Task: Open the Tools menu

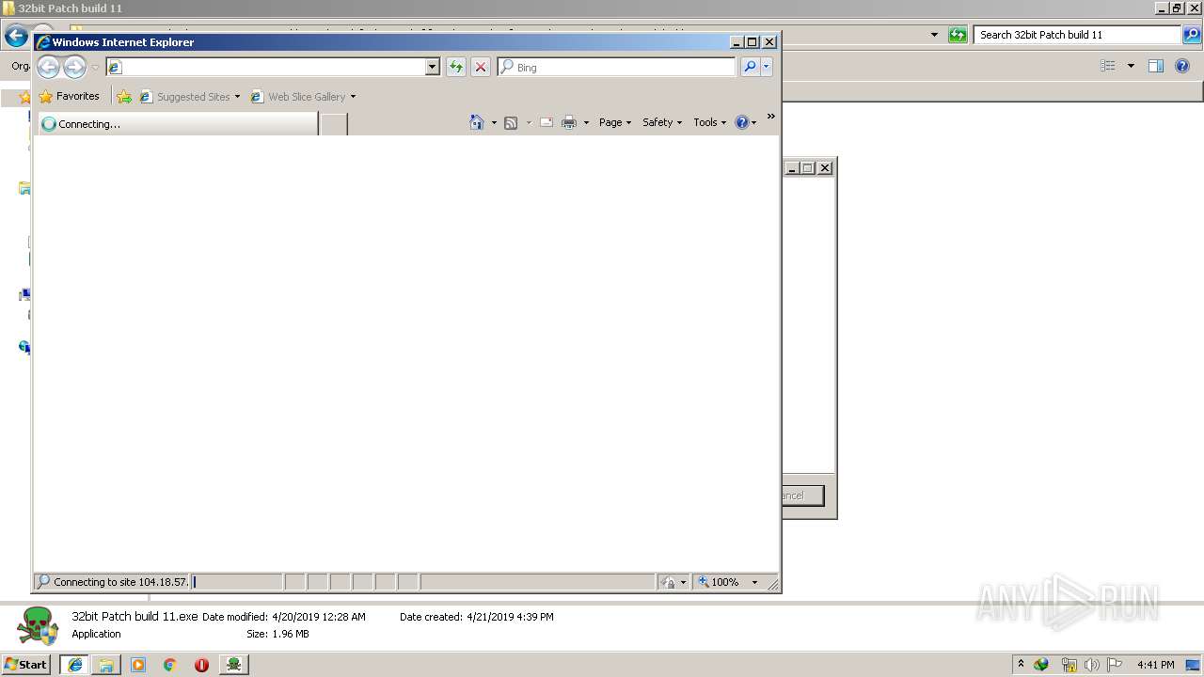Action: pos(710,122)
